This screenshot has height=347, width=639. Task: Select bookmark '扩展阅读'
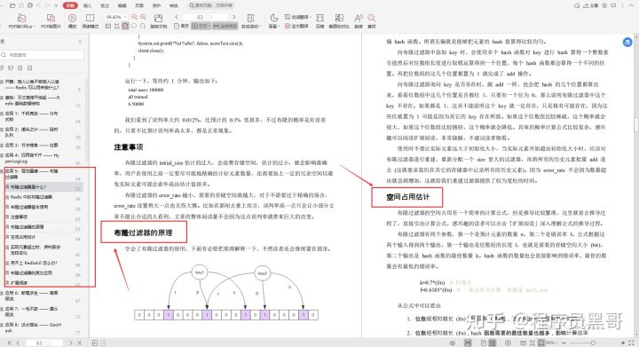[x=20, y=282]
